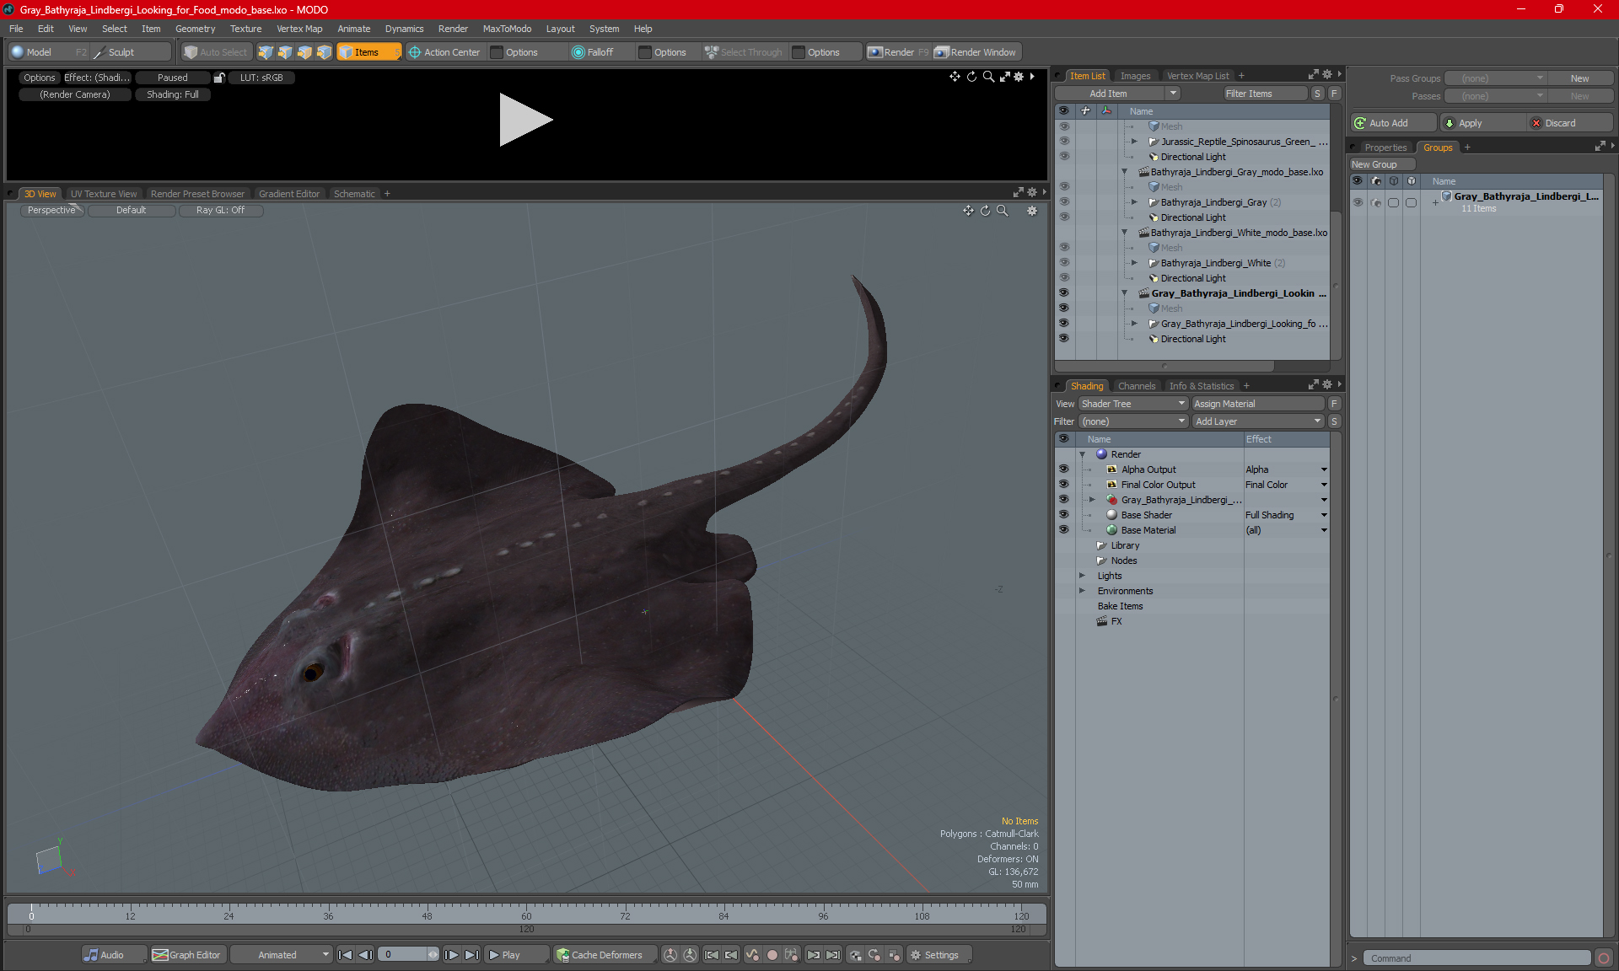The image size is (1619, 971).
Task: Open the Animated keying dropdown
Action: pos(282,955)
